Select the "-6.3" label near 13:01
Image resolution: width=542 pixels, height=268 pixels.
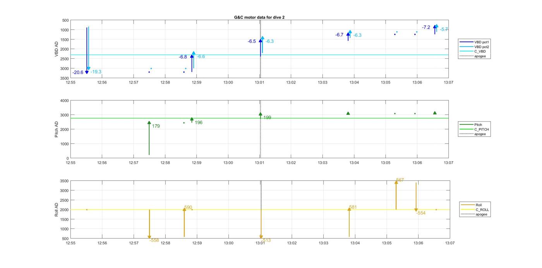269,41
